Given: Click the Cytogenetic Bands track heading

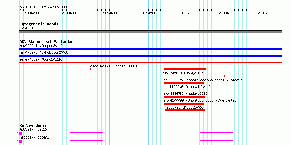Looking at the screenshot, I should click(39, 24).
